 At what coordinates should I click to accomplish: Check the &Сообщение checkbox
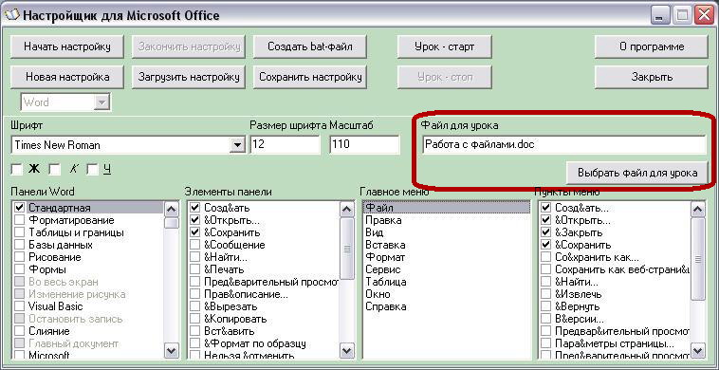(x=194, y=245)
